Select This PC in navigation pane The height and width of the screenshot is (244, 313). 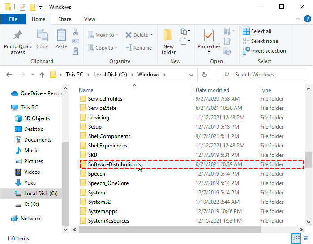(25, 108)
